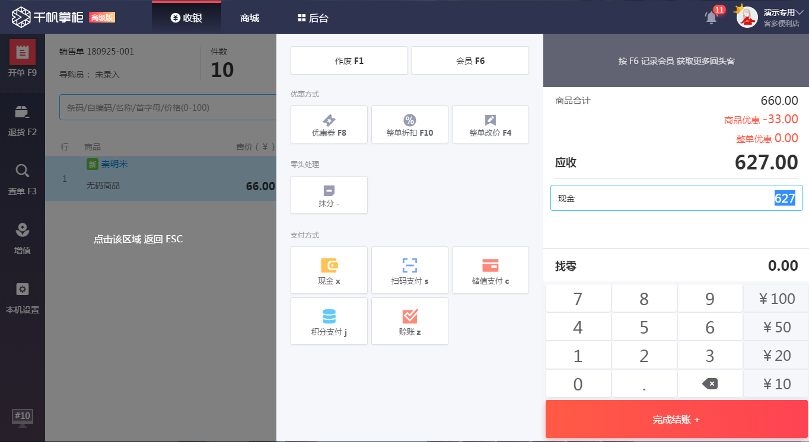Click the 会员 F6 member button
809x442 pixels.
tap(470, 60)
